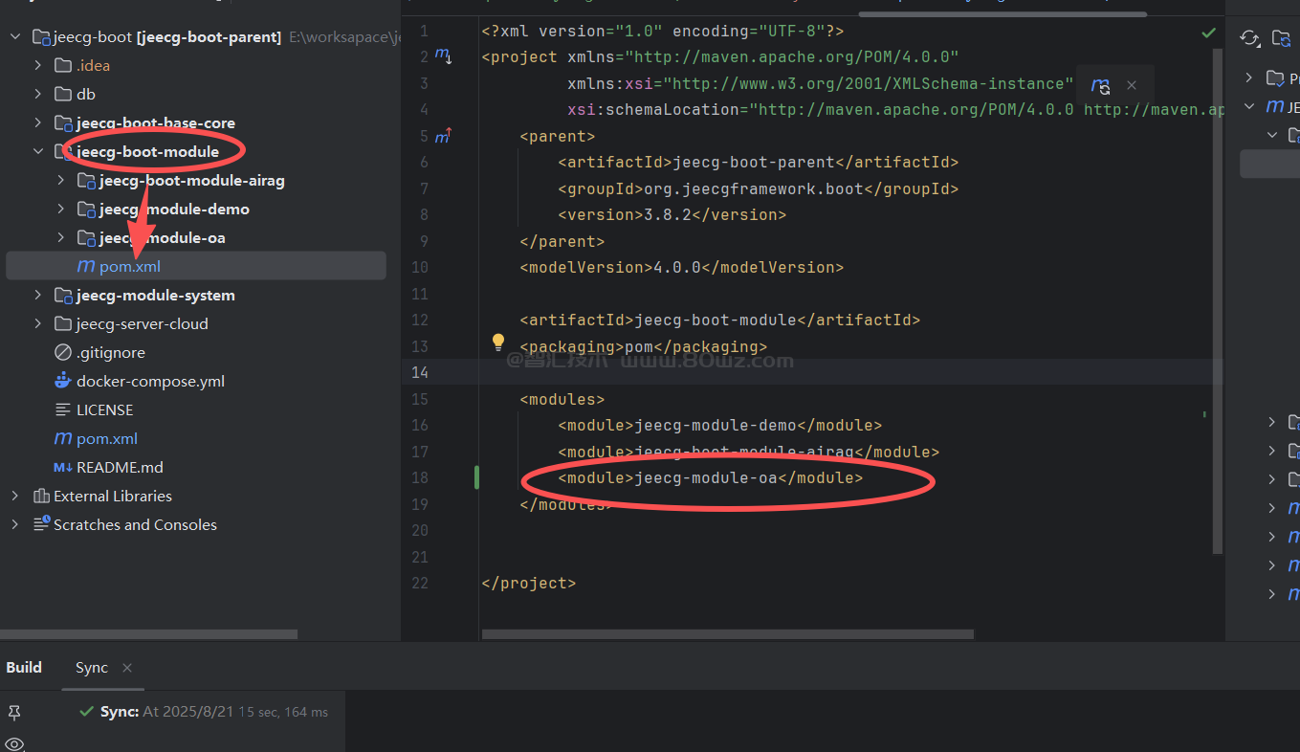
Task: Click the Maven gutter icon on line 2
Action: [443, 56]
